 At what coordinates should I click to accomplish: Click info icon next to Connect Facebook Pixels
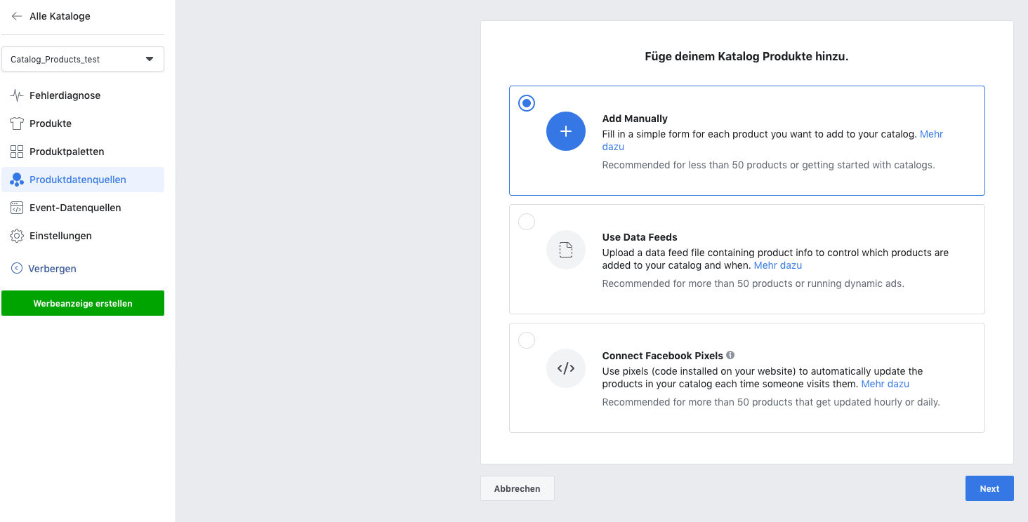(730, 356)
